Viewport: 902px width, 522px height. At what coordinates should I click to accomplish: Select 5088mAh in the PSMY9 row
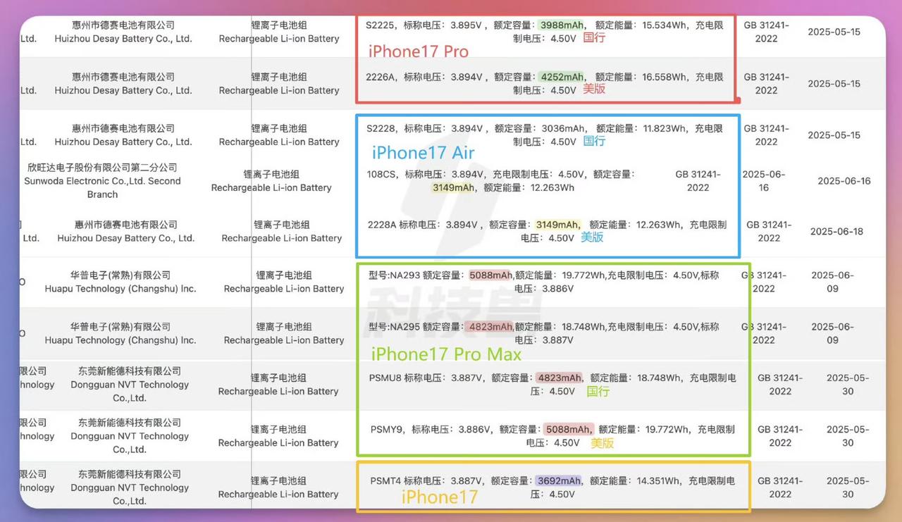(568, 429)
